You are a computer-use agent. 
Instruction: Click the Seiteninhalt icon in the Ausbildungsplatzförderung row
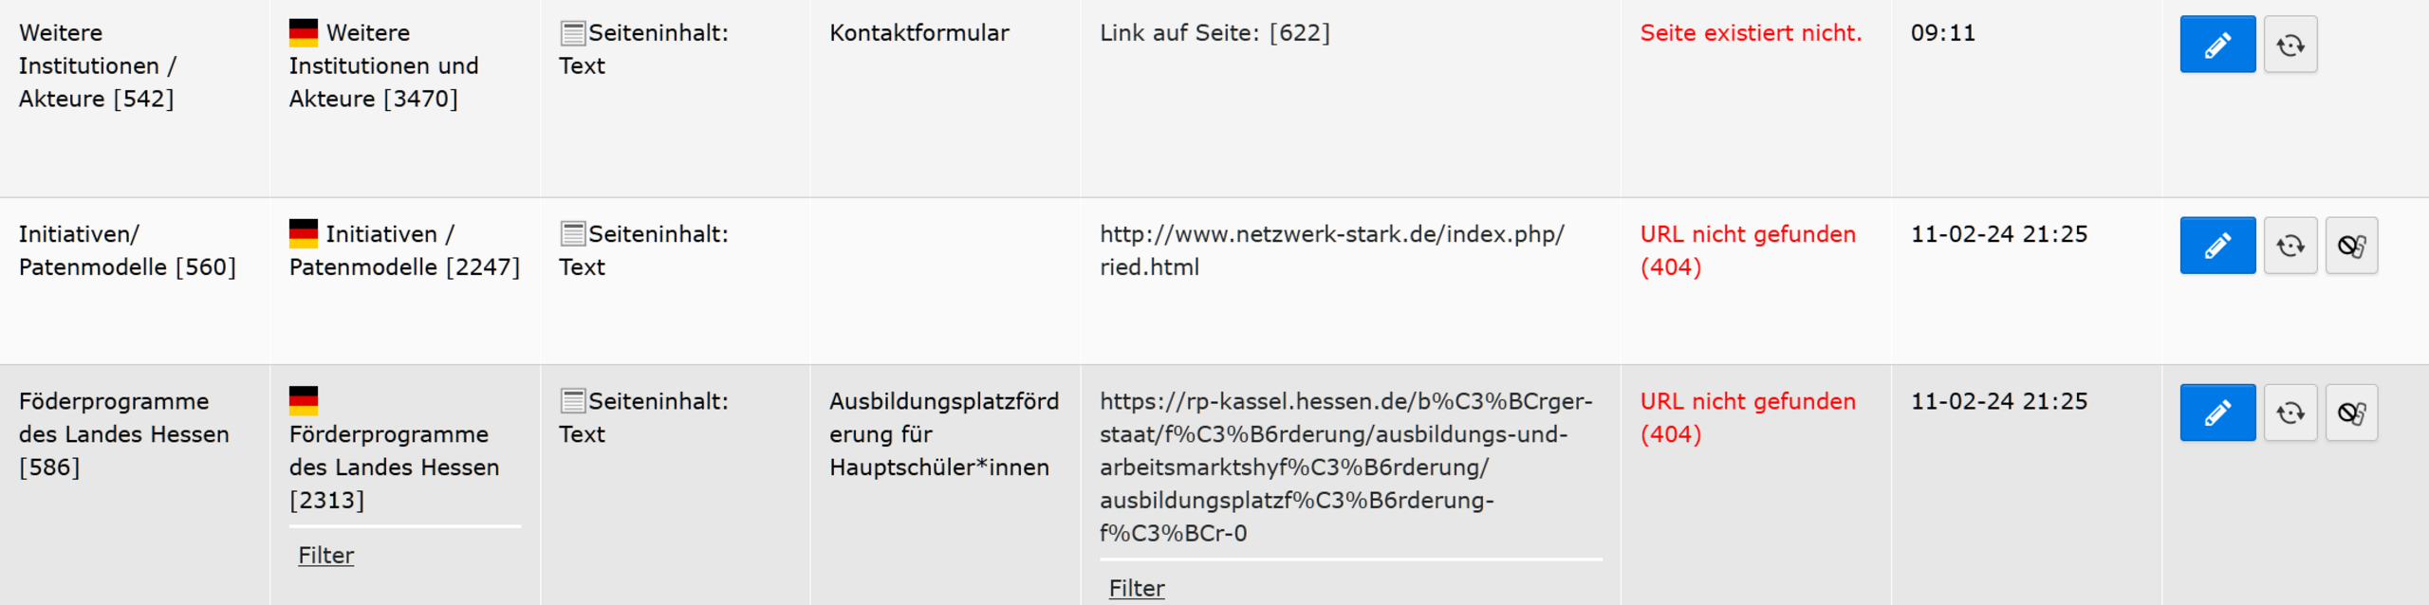(573, 401)
